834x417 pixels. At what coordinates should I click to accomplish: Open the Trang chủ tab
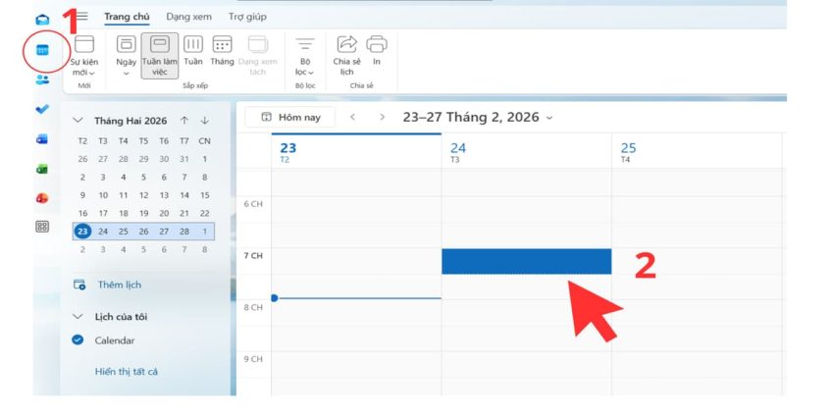point(127,17)
